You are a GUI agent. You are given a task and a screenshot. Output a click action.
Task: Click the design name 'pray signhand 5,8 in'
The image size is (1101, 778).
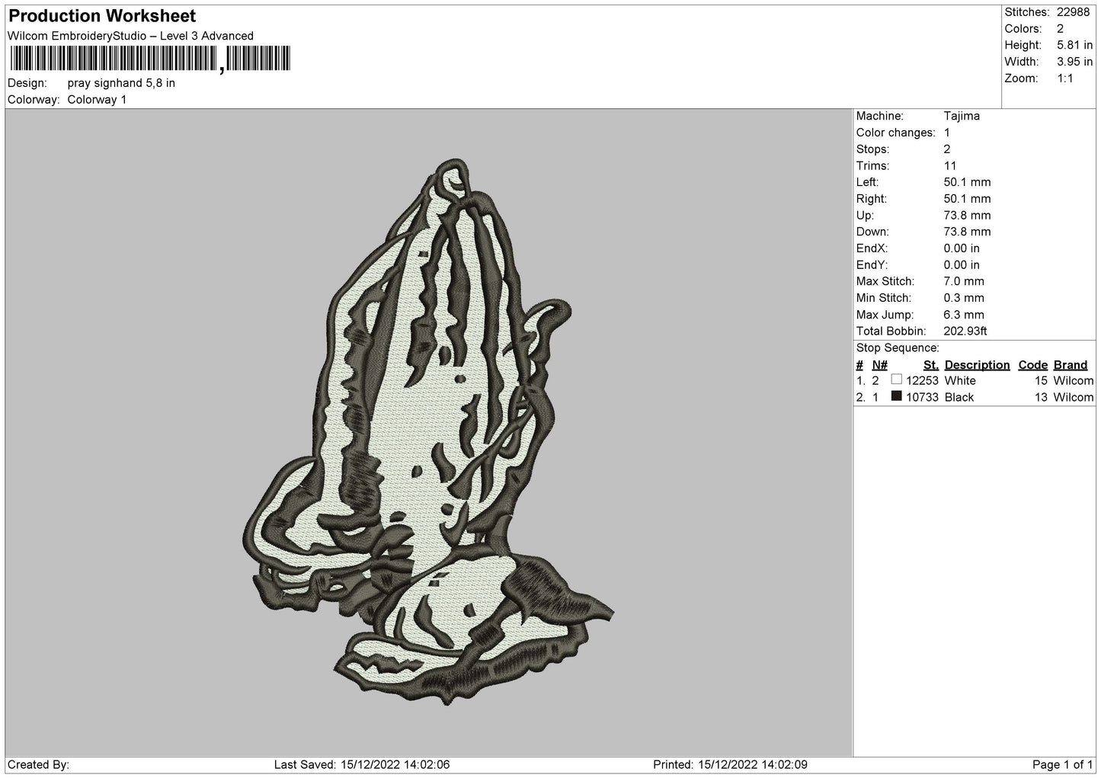click(121, 83)
